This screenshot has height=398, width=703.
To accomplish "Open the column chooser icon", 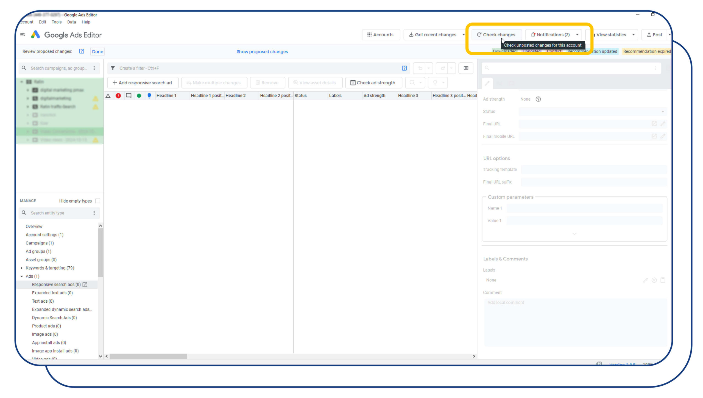I will point(466,68).
